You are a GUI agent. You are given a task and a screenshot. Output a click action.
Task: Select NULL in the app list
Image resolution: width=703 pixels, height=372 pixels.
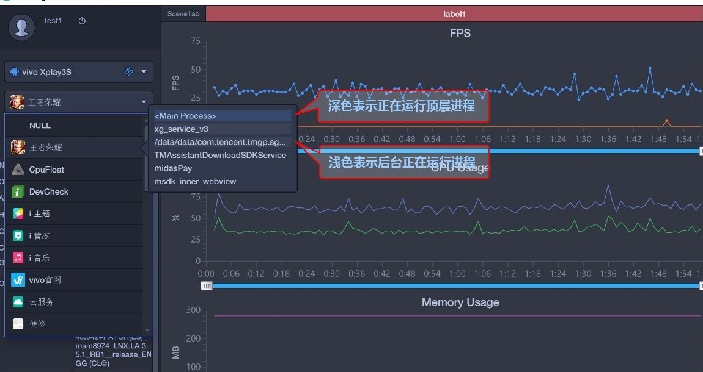[x=74, y=125]
